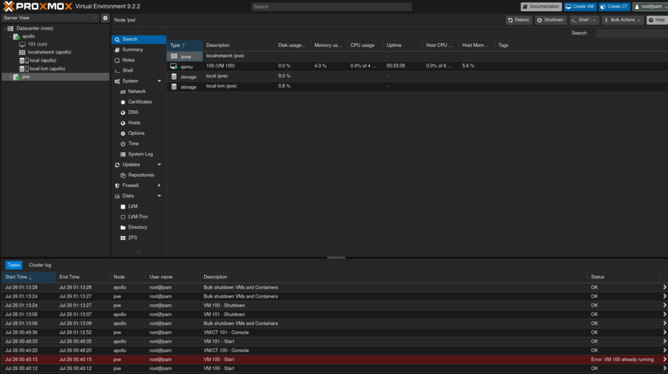
Task: Sort tasks by the Status header
Action: (623, 277)
